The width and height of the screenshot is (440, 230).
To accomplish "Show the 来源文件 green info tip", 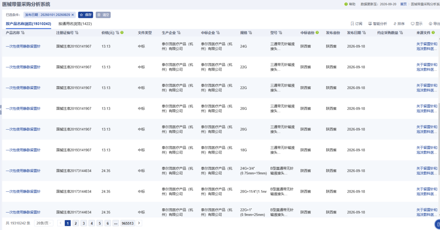I will (x=433, y=33).
